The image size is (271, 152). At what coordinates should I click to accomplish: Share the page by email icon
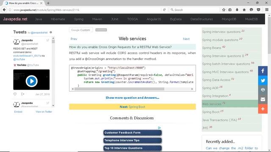tap(263, 99)
